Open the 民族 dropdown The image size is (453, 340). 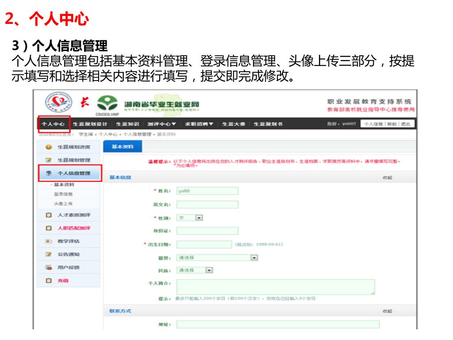[x=195, y=270]
